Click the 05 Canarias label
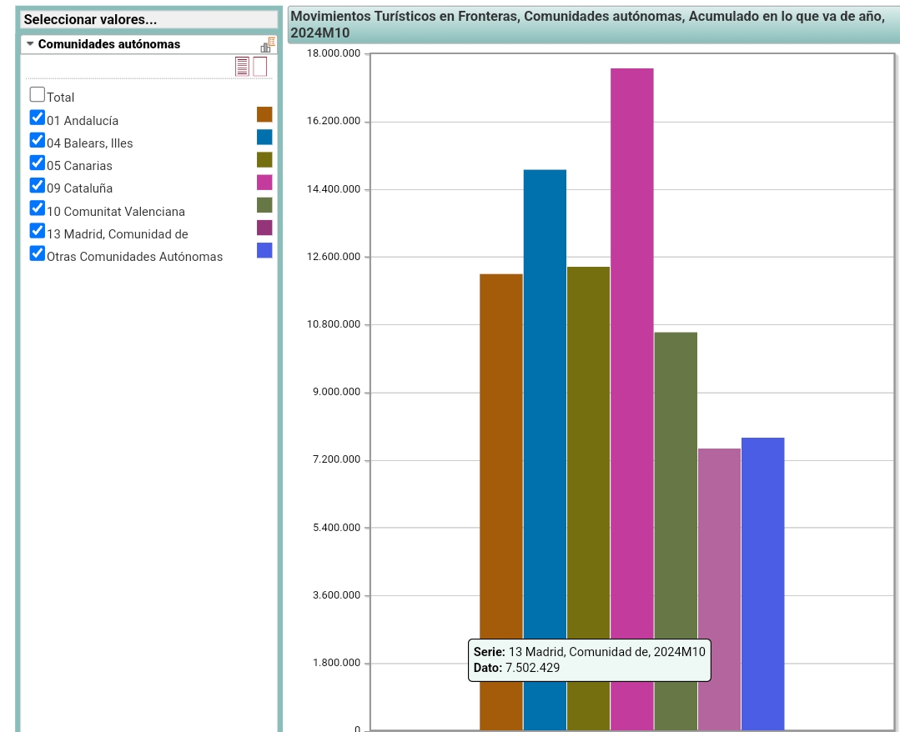Image resolution: width=900 pixels, height=732 pixels. [x=80, y=166]
